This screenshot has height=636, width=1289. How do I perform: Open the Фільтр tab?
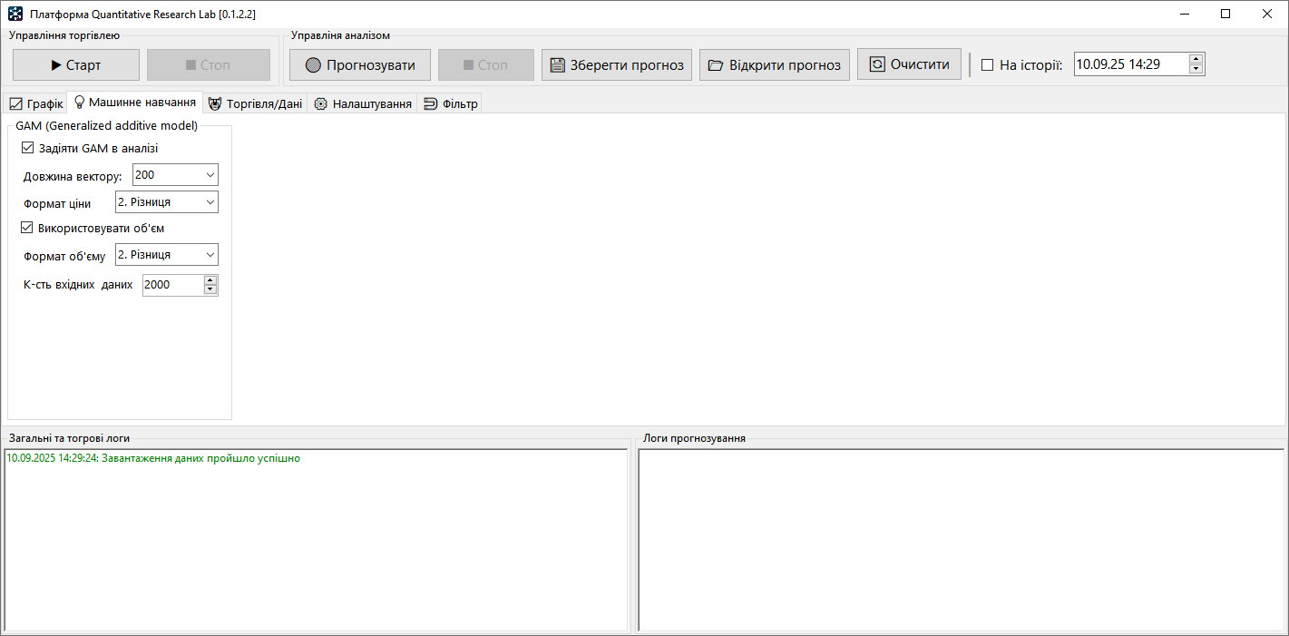pos(450,103)
